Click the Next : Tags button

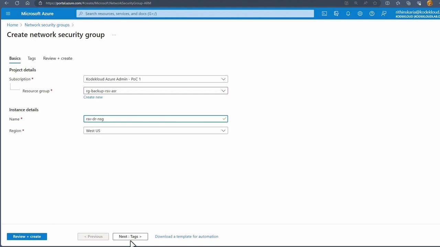click(x=130, y=236)
